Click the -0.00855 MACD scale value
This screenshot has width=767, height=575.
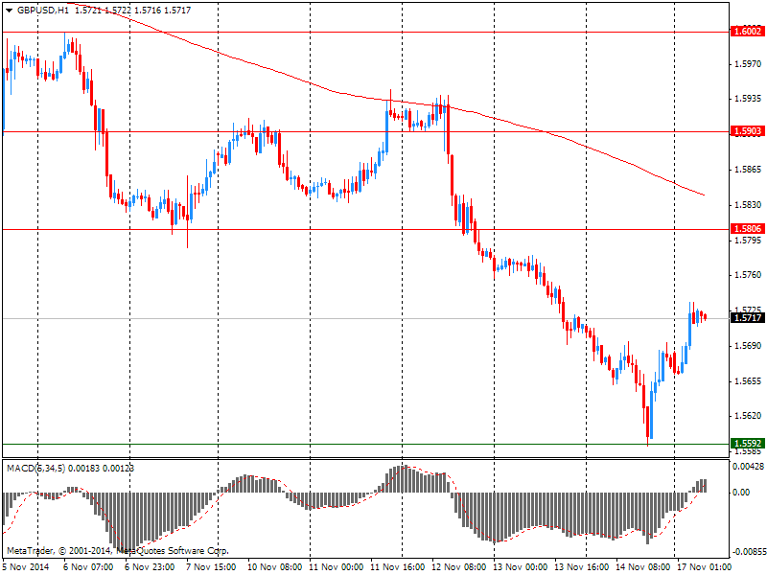click(748, 552)
